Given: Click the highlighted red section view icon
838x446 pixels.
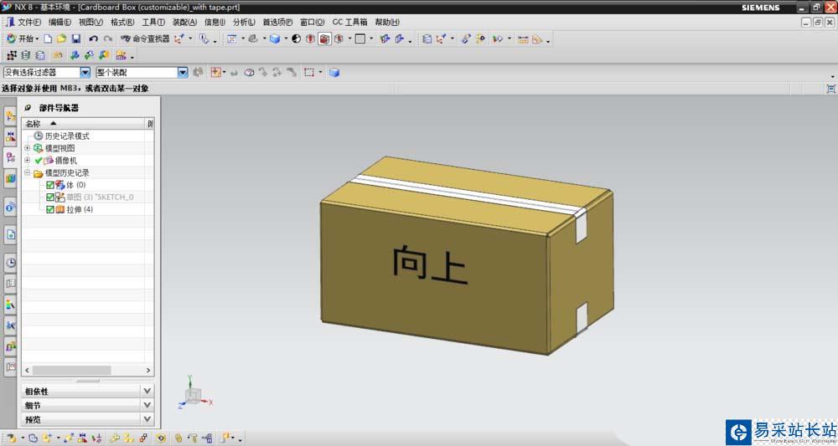Looking at the screenshot, I should click(325, 39).
